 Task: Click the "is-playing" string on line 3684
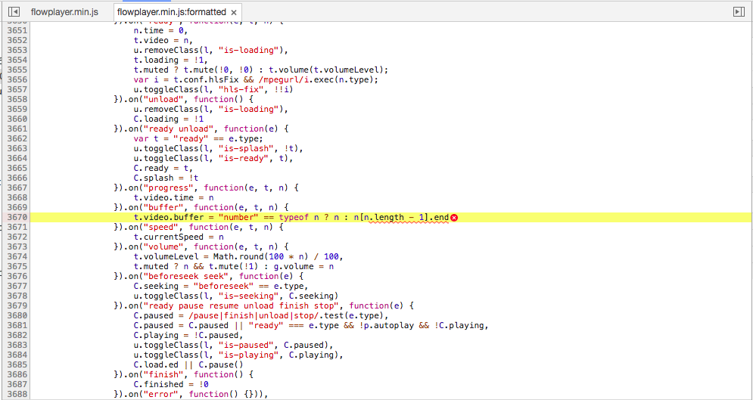click(248, 355)
